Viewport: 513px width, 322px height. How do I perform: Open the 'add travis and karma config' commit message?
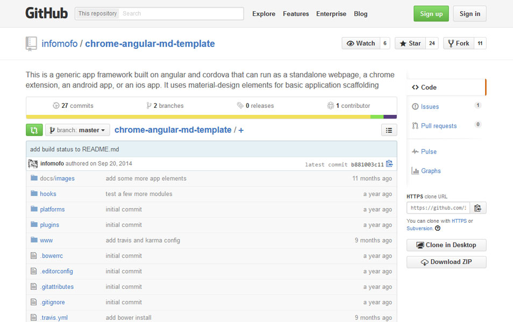[142, 240]
